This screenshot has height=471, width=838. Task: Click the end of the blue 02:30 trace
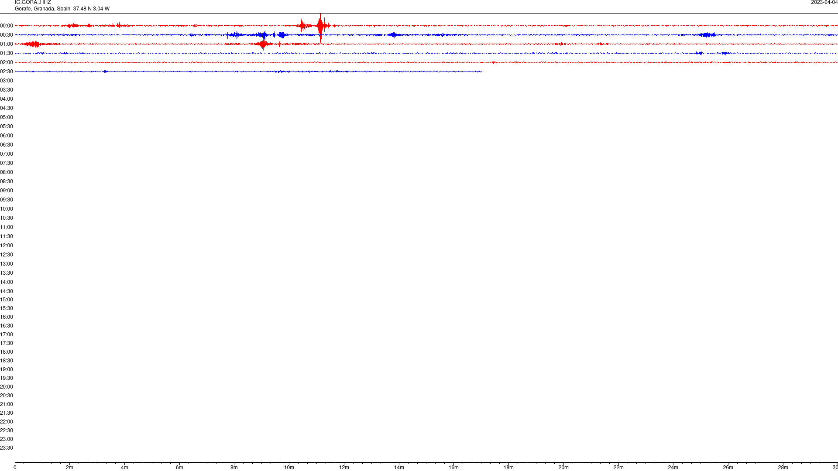click(x=482, y=72)
